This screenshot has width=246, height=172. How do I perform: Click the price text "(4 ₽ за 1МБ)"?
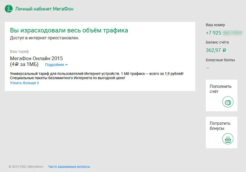pos(24,64)
